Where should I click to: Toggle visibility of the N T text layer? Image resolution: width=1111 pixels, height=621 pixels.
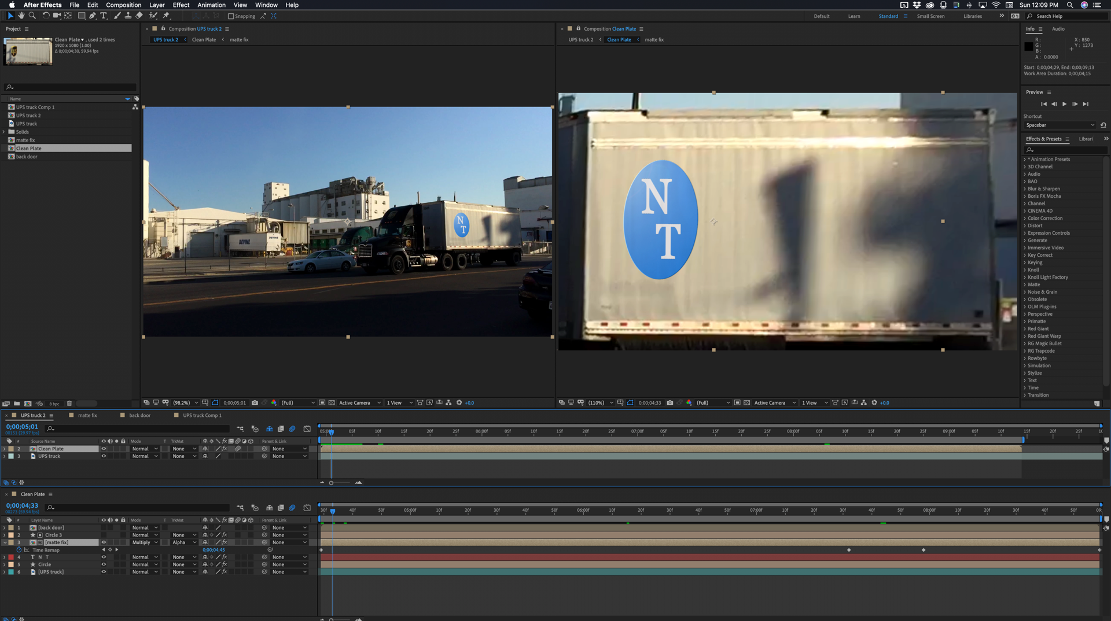[104, 557]
